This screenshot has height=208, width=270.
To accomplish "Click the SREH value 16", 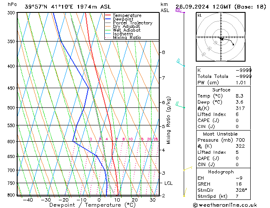I will (239, 184).
